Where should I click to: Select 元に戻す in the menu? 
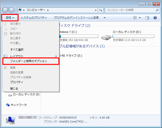click(x=31, y=38)
